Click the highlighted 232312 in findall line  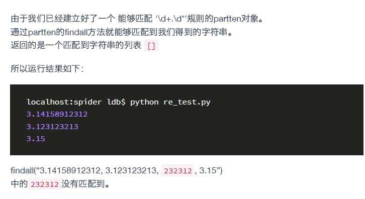coord(177,171)
